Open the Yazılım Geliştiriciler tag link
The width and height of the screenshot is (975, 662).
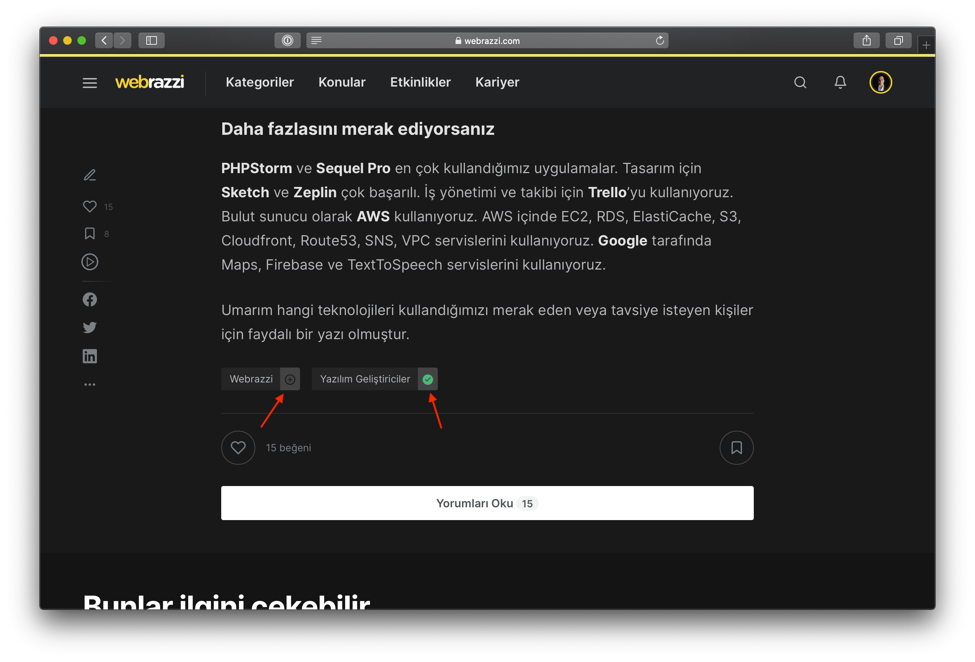click(x=365, y=379)
